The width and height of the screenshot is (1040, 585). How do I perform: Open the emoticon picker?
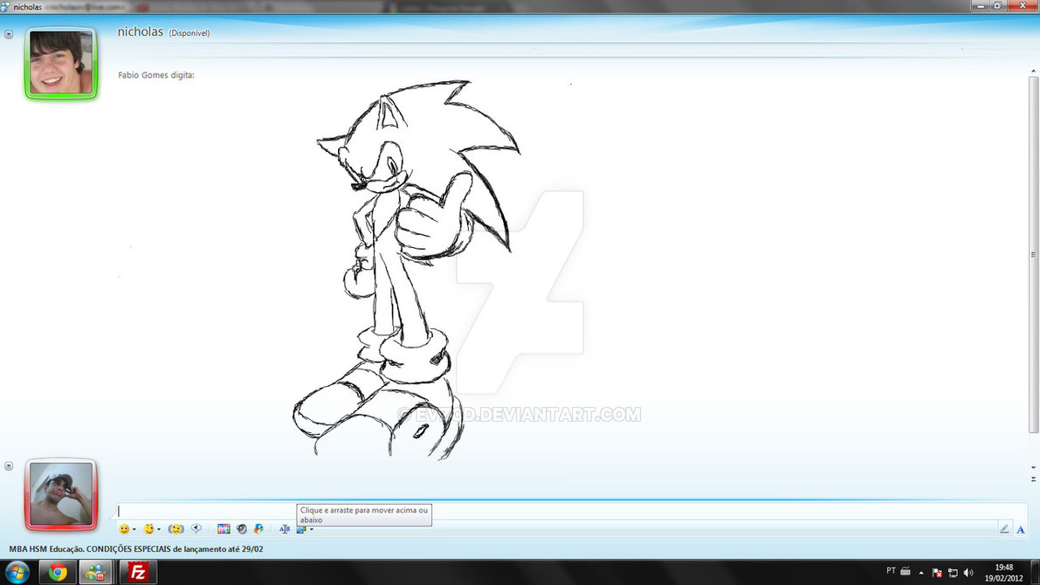pos(124,529)
